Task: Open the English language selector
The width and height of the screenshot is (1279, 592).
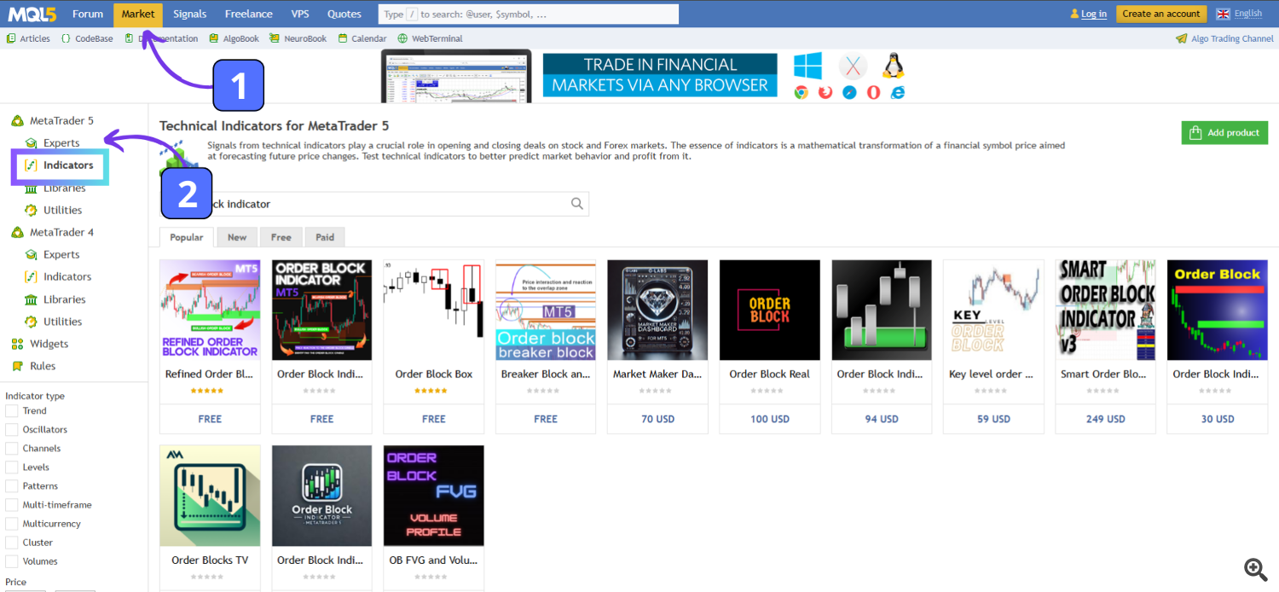Action: click(x=1247, y=14)
